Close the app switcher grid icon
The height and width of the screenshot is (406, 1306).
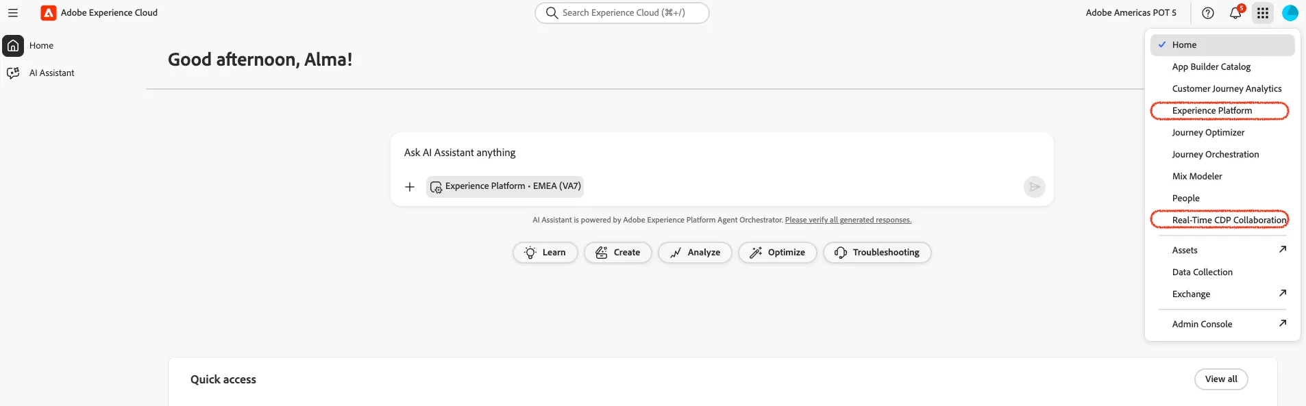1263,13
